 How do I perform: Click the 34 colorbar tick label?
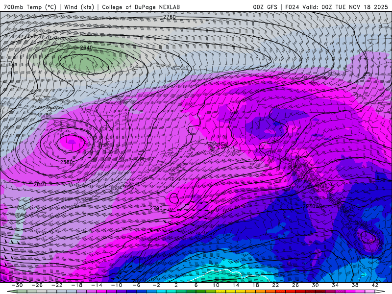[335, 285]
